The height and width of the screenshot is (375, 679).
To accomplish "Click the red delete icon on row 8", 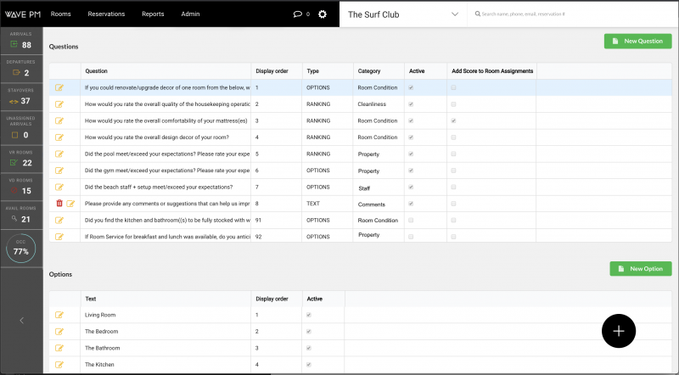I will click(x=59, y=203).
